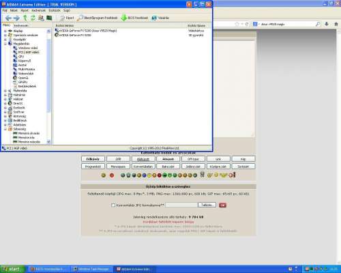Open the Súgó menu
The image size is (341, 273).
click(67, 10)
